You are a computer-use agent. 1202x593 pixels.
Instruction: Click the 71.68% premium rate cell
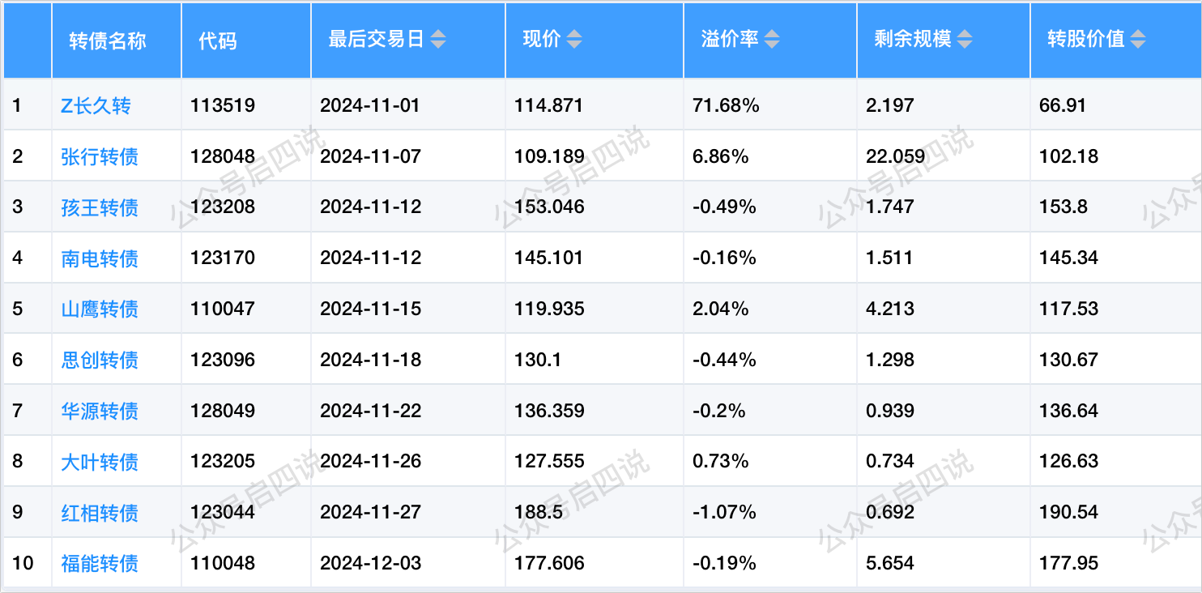coord(726,105)
